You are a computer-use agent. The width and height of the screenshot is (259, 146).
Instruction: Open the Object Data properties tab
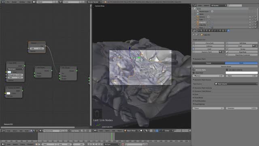pyautogui.click(x=218, y=31)
